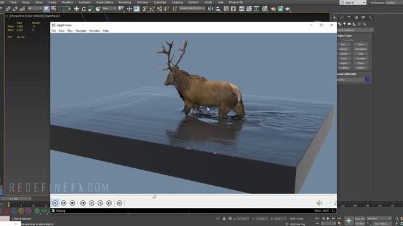Viewport: 403px width, 226px height.
Task: Click the rewind button in the player
Action: click(91, 203)
